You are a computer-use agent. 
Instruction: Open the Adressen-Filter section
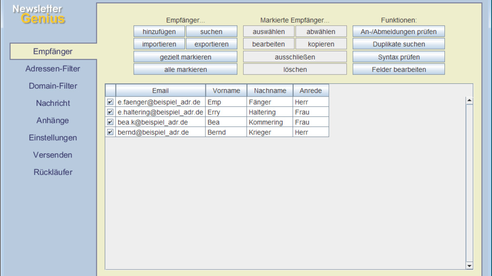pos(52,69)
